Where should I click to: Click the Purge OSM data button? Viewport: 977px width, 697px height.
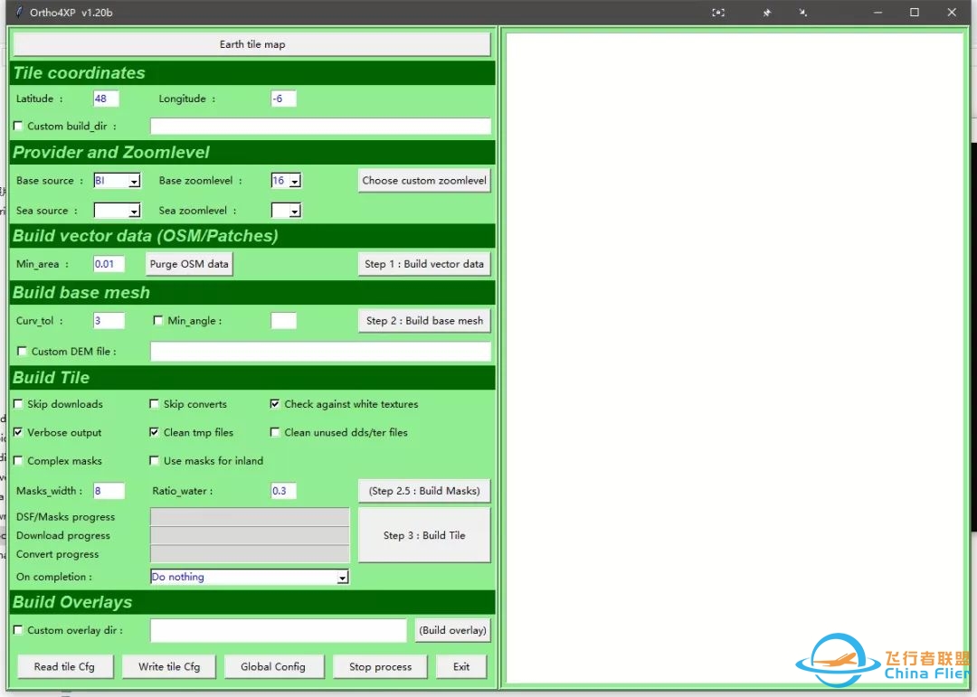click(x=190, y=264)
